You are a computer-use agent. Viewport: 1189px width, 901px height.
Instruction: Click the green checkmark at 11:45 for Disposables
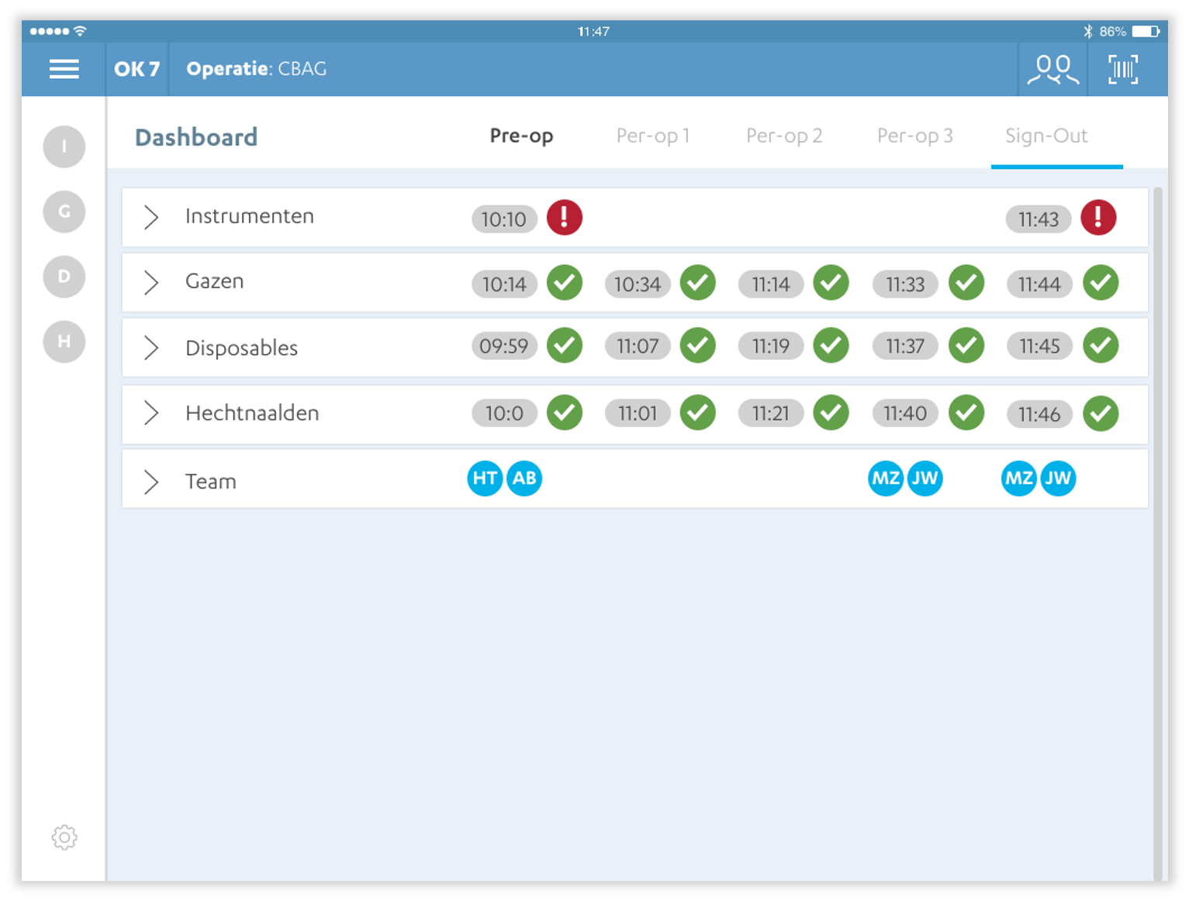click(x=1100, y=347)
